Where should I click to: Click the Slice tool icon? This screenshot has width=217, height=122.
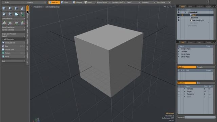[x=3, y=46]
